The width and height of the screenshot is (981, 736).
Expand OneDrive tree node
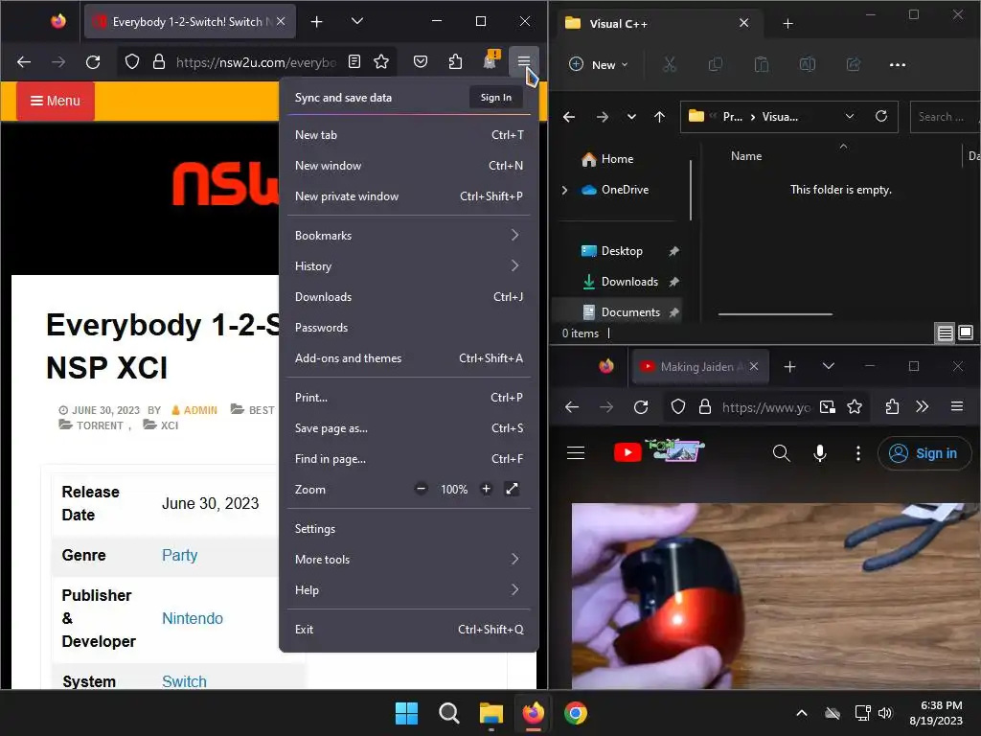coord(565,190)
